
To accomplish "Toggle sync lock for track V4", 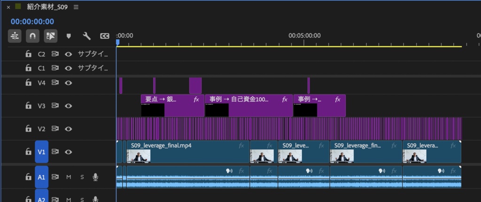I will point(55,82).
